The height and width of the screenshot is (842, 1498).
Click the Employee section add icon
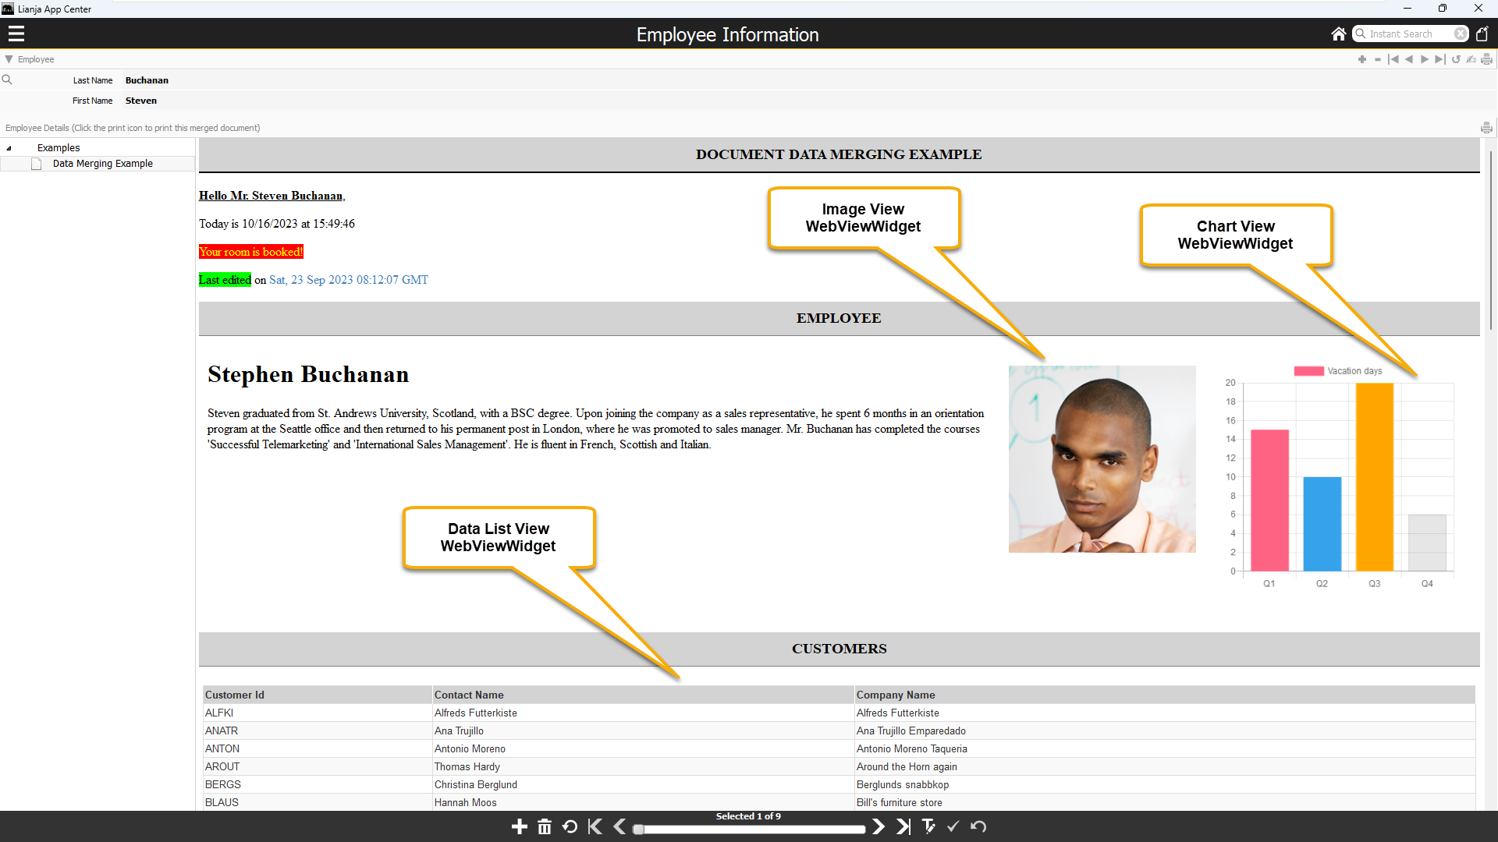[1361, 59]
